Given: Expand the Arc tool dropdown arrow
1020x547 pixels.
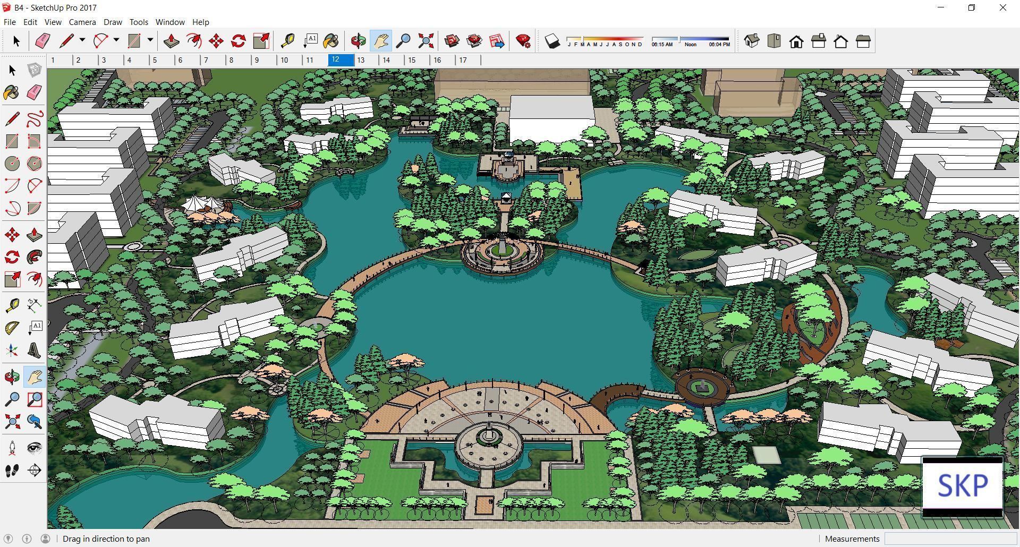Looking at the screenshot, I should [x=116, y=40].
